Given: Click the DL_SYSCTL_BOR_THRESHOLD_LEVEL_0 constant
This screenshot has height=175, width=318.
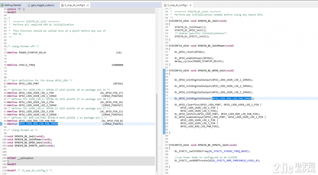Looking at the screenshot, I should [235, 160].
